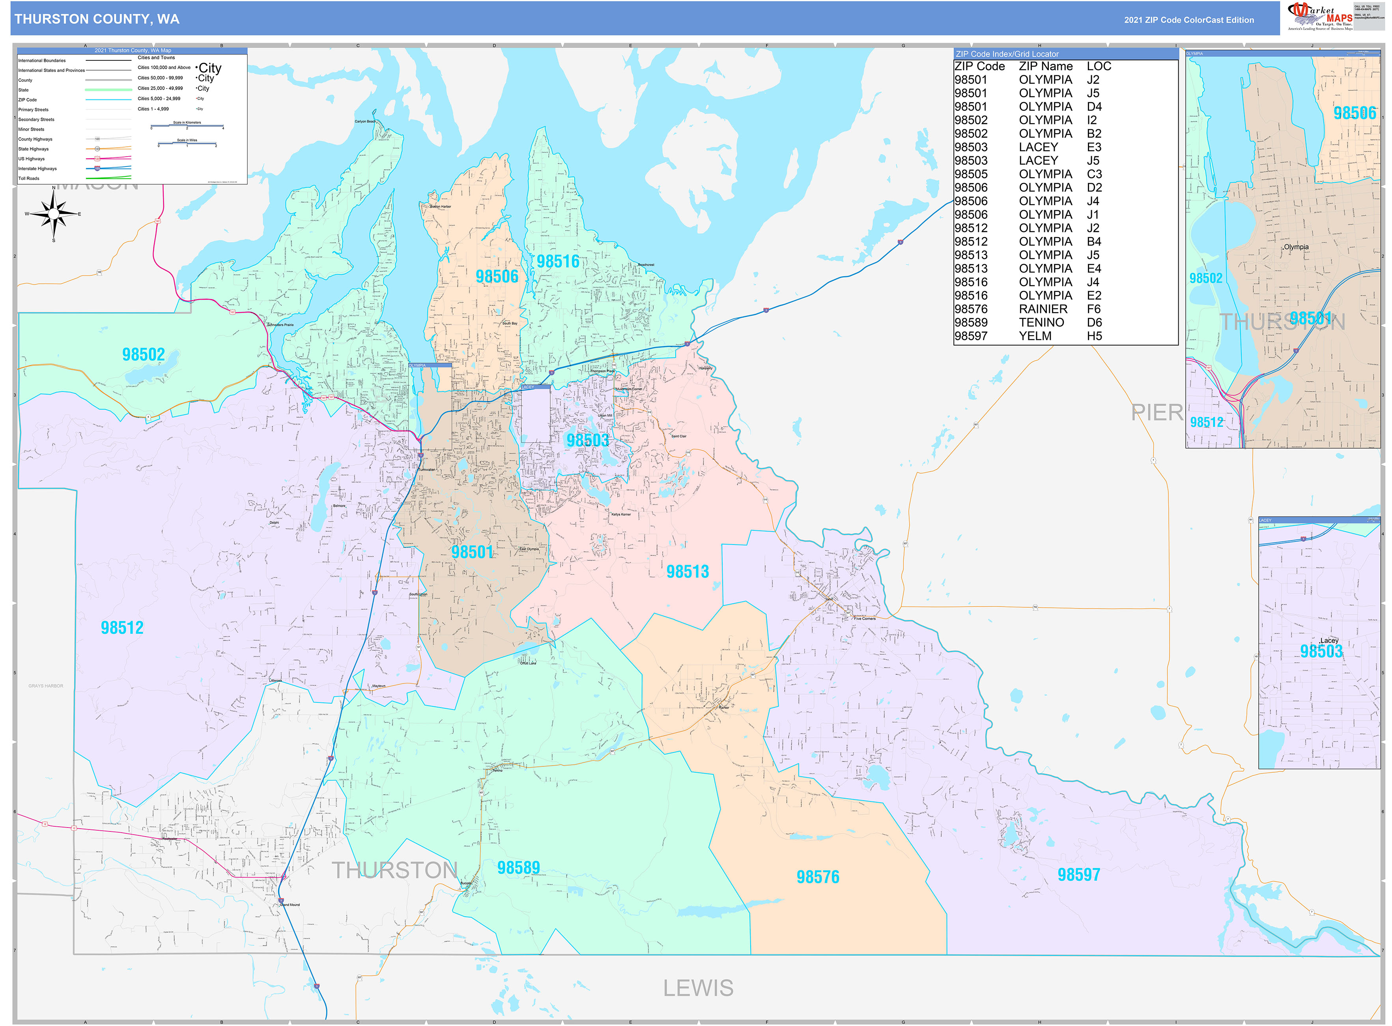Viewport: 1392px width, 1026px height.
Task: Click the Interstate Highways legend entry
Action: click(x=75, y=169)
